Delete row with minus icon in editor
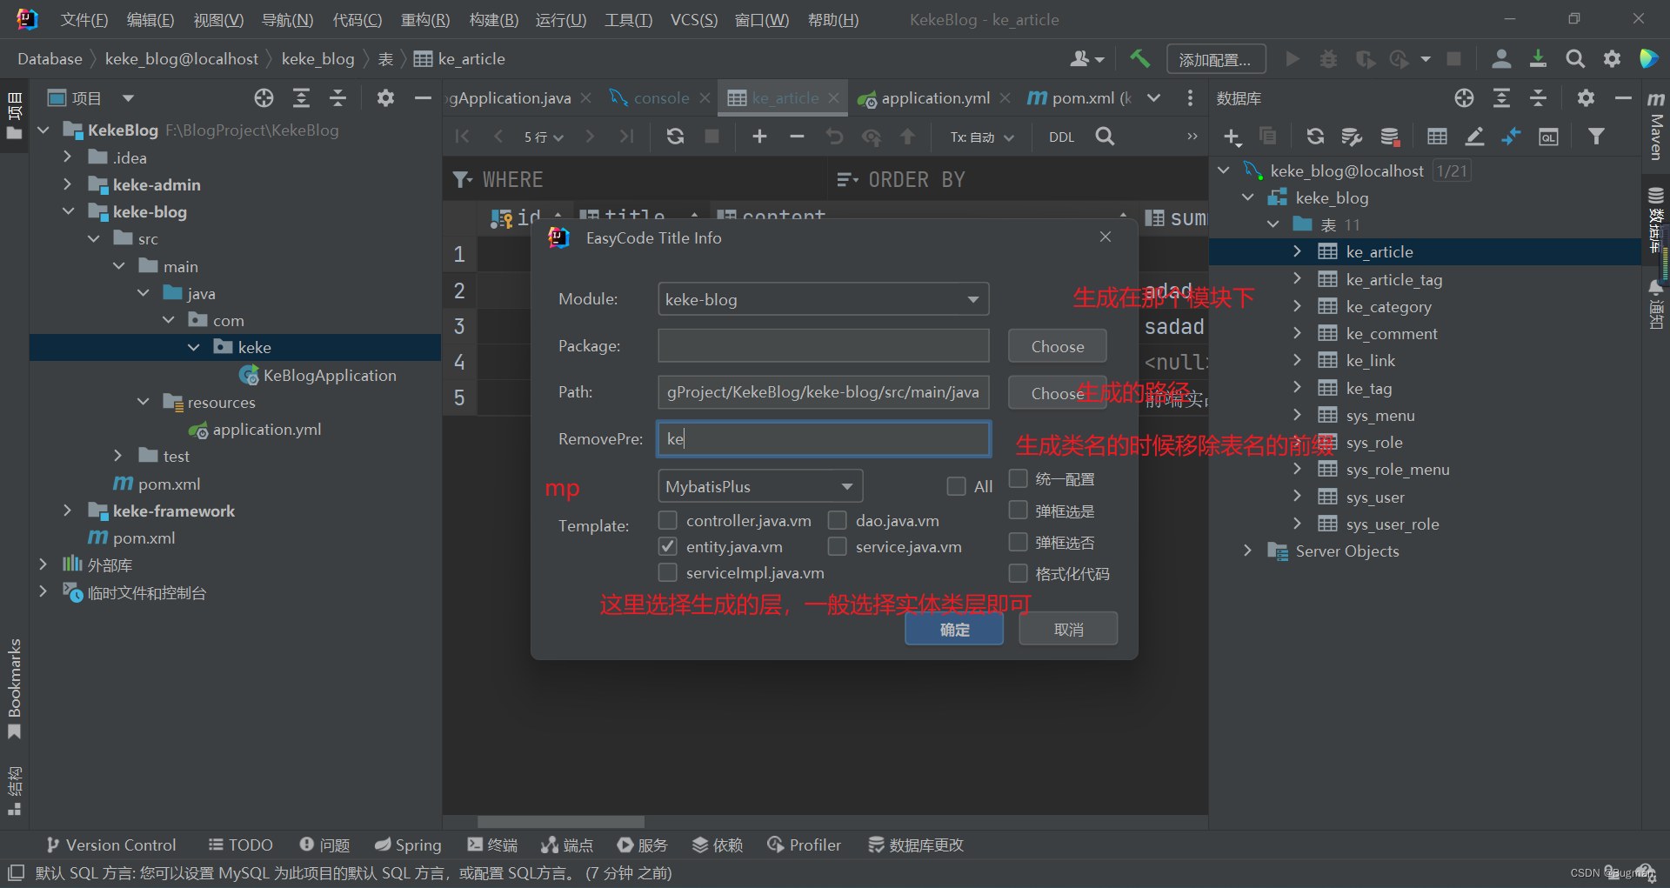The image size is (1670, 888). [x=797, y=137]
